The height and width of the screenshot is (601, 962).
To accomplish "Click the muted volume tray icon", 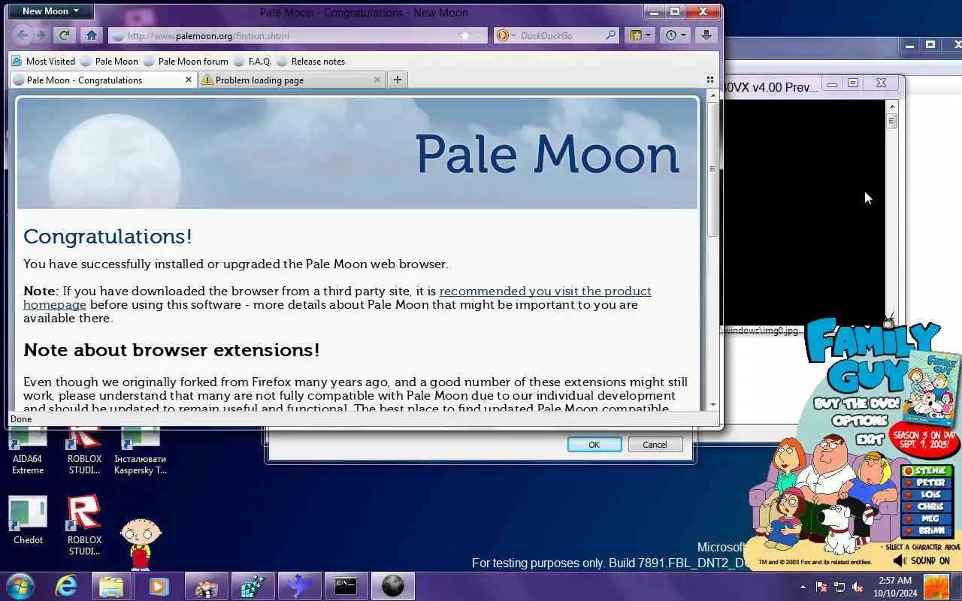I will click(858, 587).
